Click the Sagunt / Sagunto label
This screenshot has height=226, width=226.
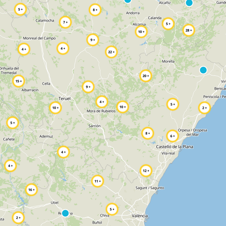[150, 188]
